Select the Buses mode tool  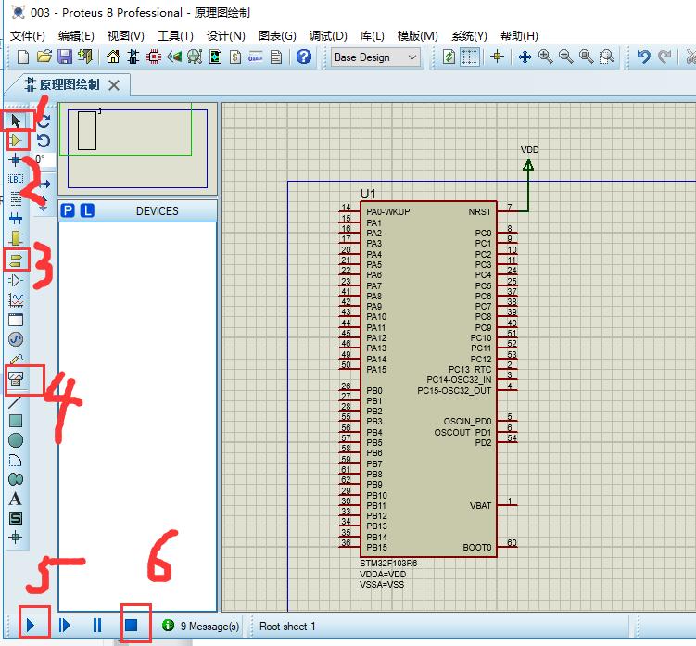tap(16, 219)
